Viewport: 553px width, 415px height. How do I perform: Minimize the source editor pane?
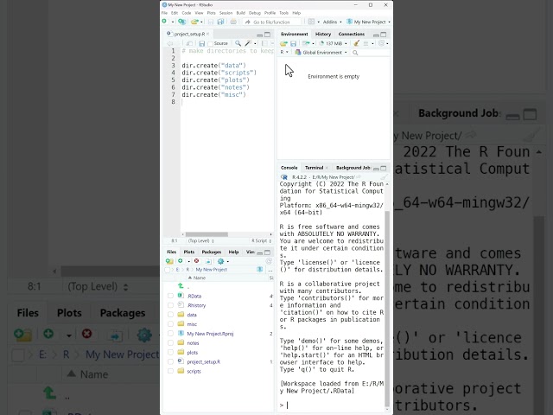pyautogui.click(x=259, y=35)
